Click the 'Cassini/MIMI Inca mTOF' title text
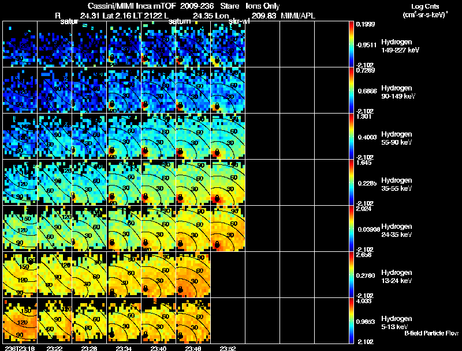The height and width of the screenshot is (351, 462). pos(132,6)
